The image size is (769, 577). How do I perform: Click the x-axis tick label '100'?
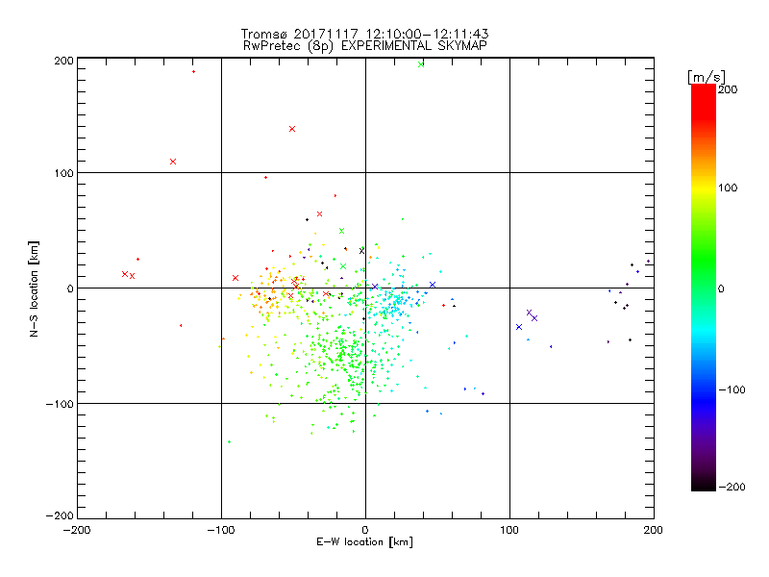(x=509, y=530)
